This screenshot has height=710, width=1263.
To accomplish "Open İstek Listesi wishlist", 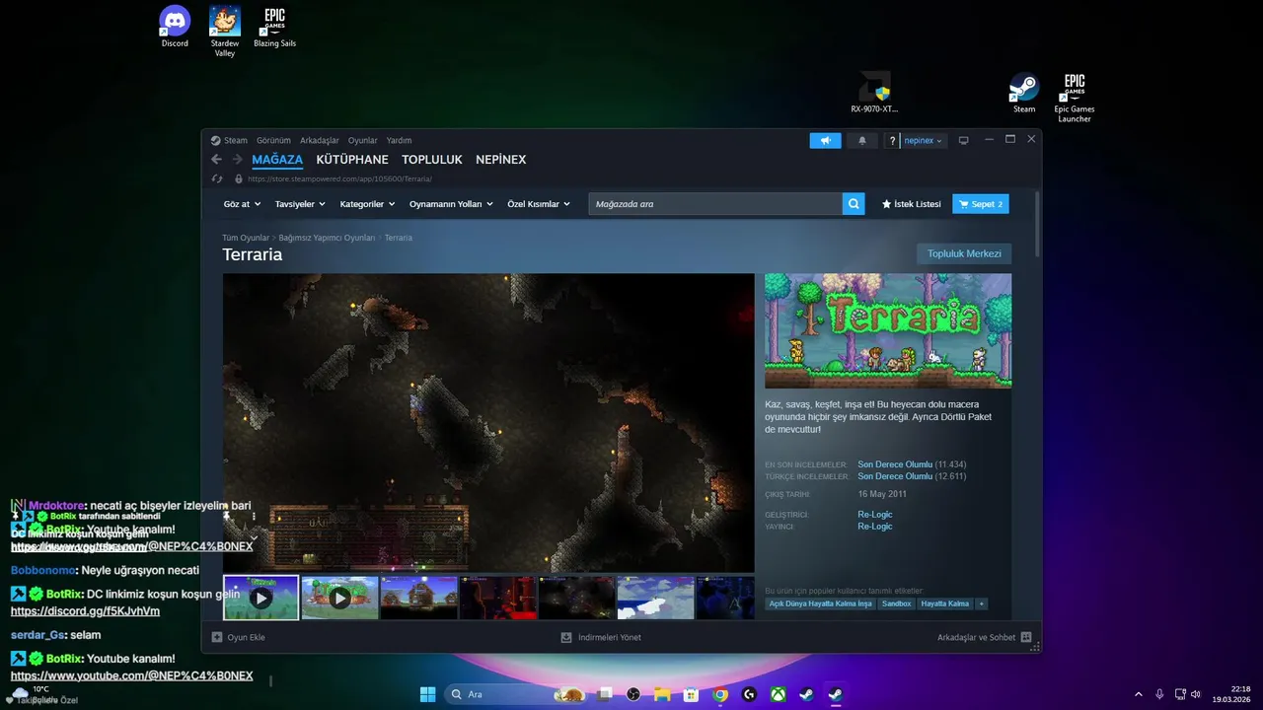I will (x=912, y=204).
